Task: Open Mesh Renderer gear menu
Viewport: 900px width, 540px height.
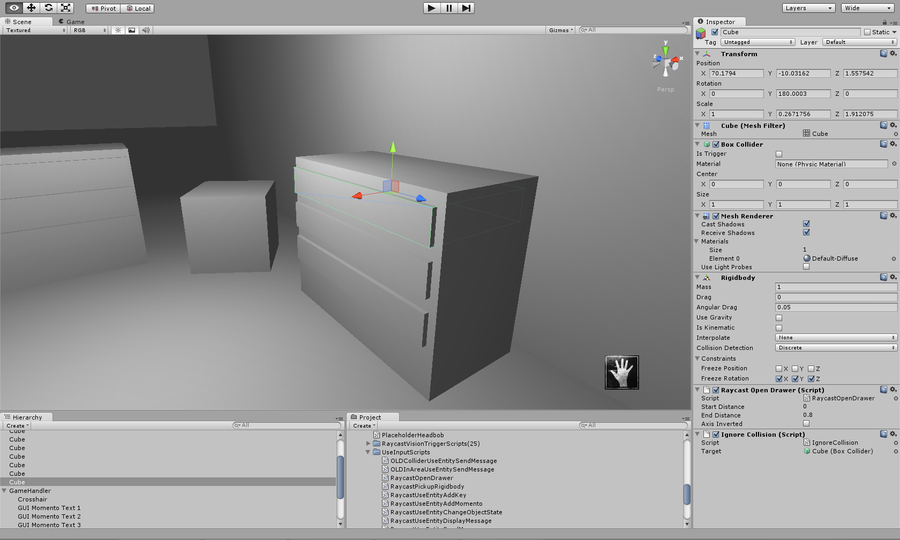Action: click(x=893, y=216)
